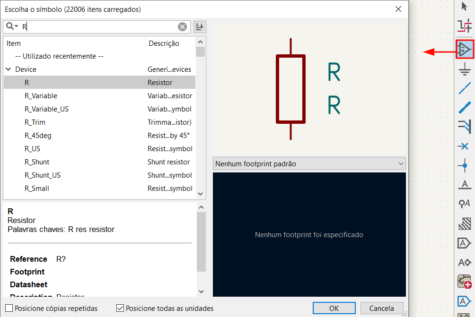The image size is (475, 317).
Task: Close the 'Escolha o símbolo' dialog
Action: (398, 9)
